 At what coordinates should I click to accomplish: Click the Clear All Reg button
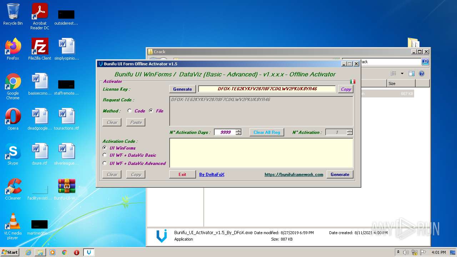coord(267,132)
